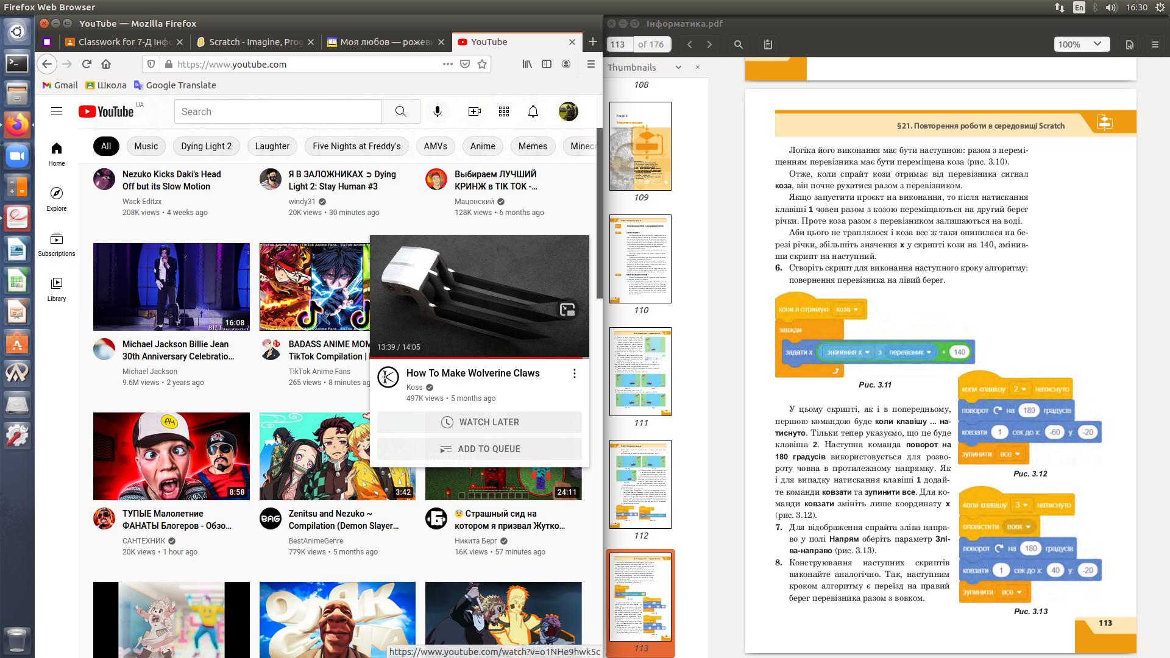The height and width of the screenshot is (658, 1170).
Task: Click the YouTube apps grid icon
Action: [x=503, y=111]
